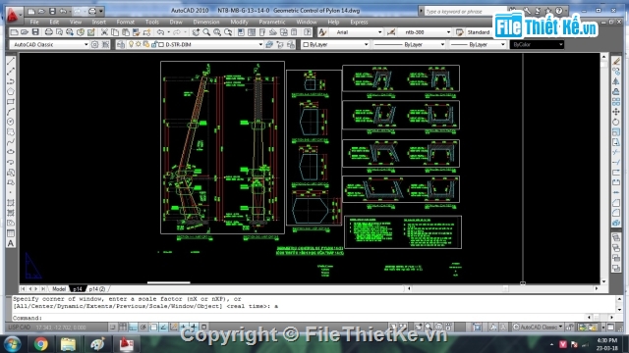Toggle Ortho Mode in status bar
The width and height of the screenshot is (629, 353).
coord(133,327)
